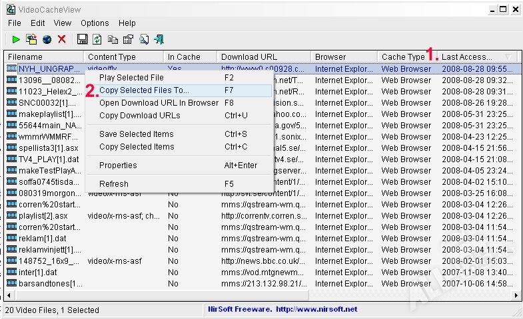Click the red X delete toolbar icon
Screen dimensions: 523x319
pyautogui.click(x=62, y=40)
